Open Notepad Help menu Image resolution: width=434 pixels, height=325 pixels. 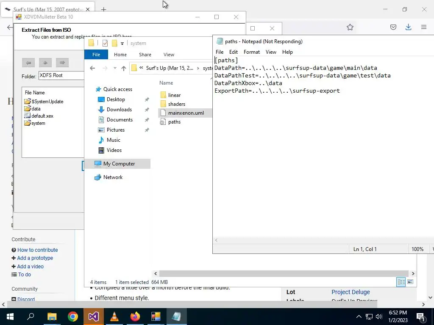tap(287, 52)
